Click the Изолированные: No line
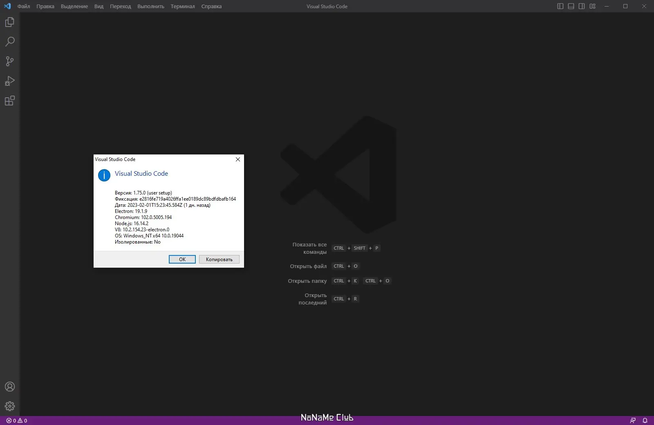The width and height of the screenshot is (654, 425). [138, 242]
